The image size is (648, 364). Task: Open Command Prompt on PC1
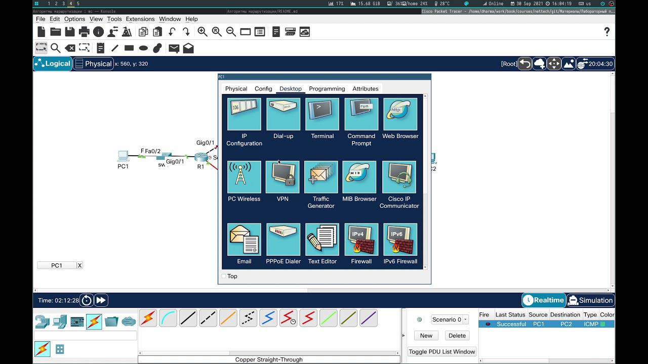[x=361, y=114]
